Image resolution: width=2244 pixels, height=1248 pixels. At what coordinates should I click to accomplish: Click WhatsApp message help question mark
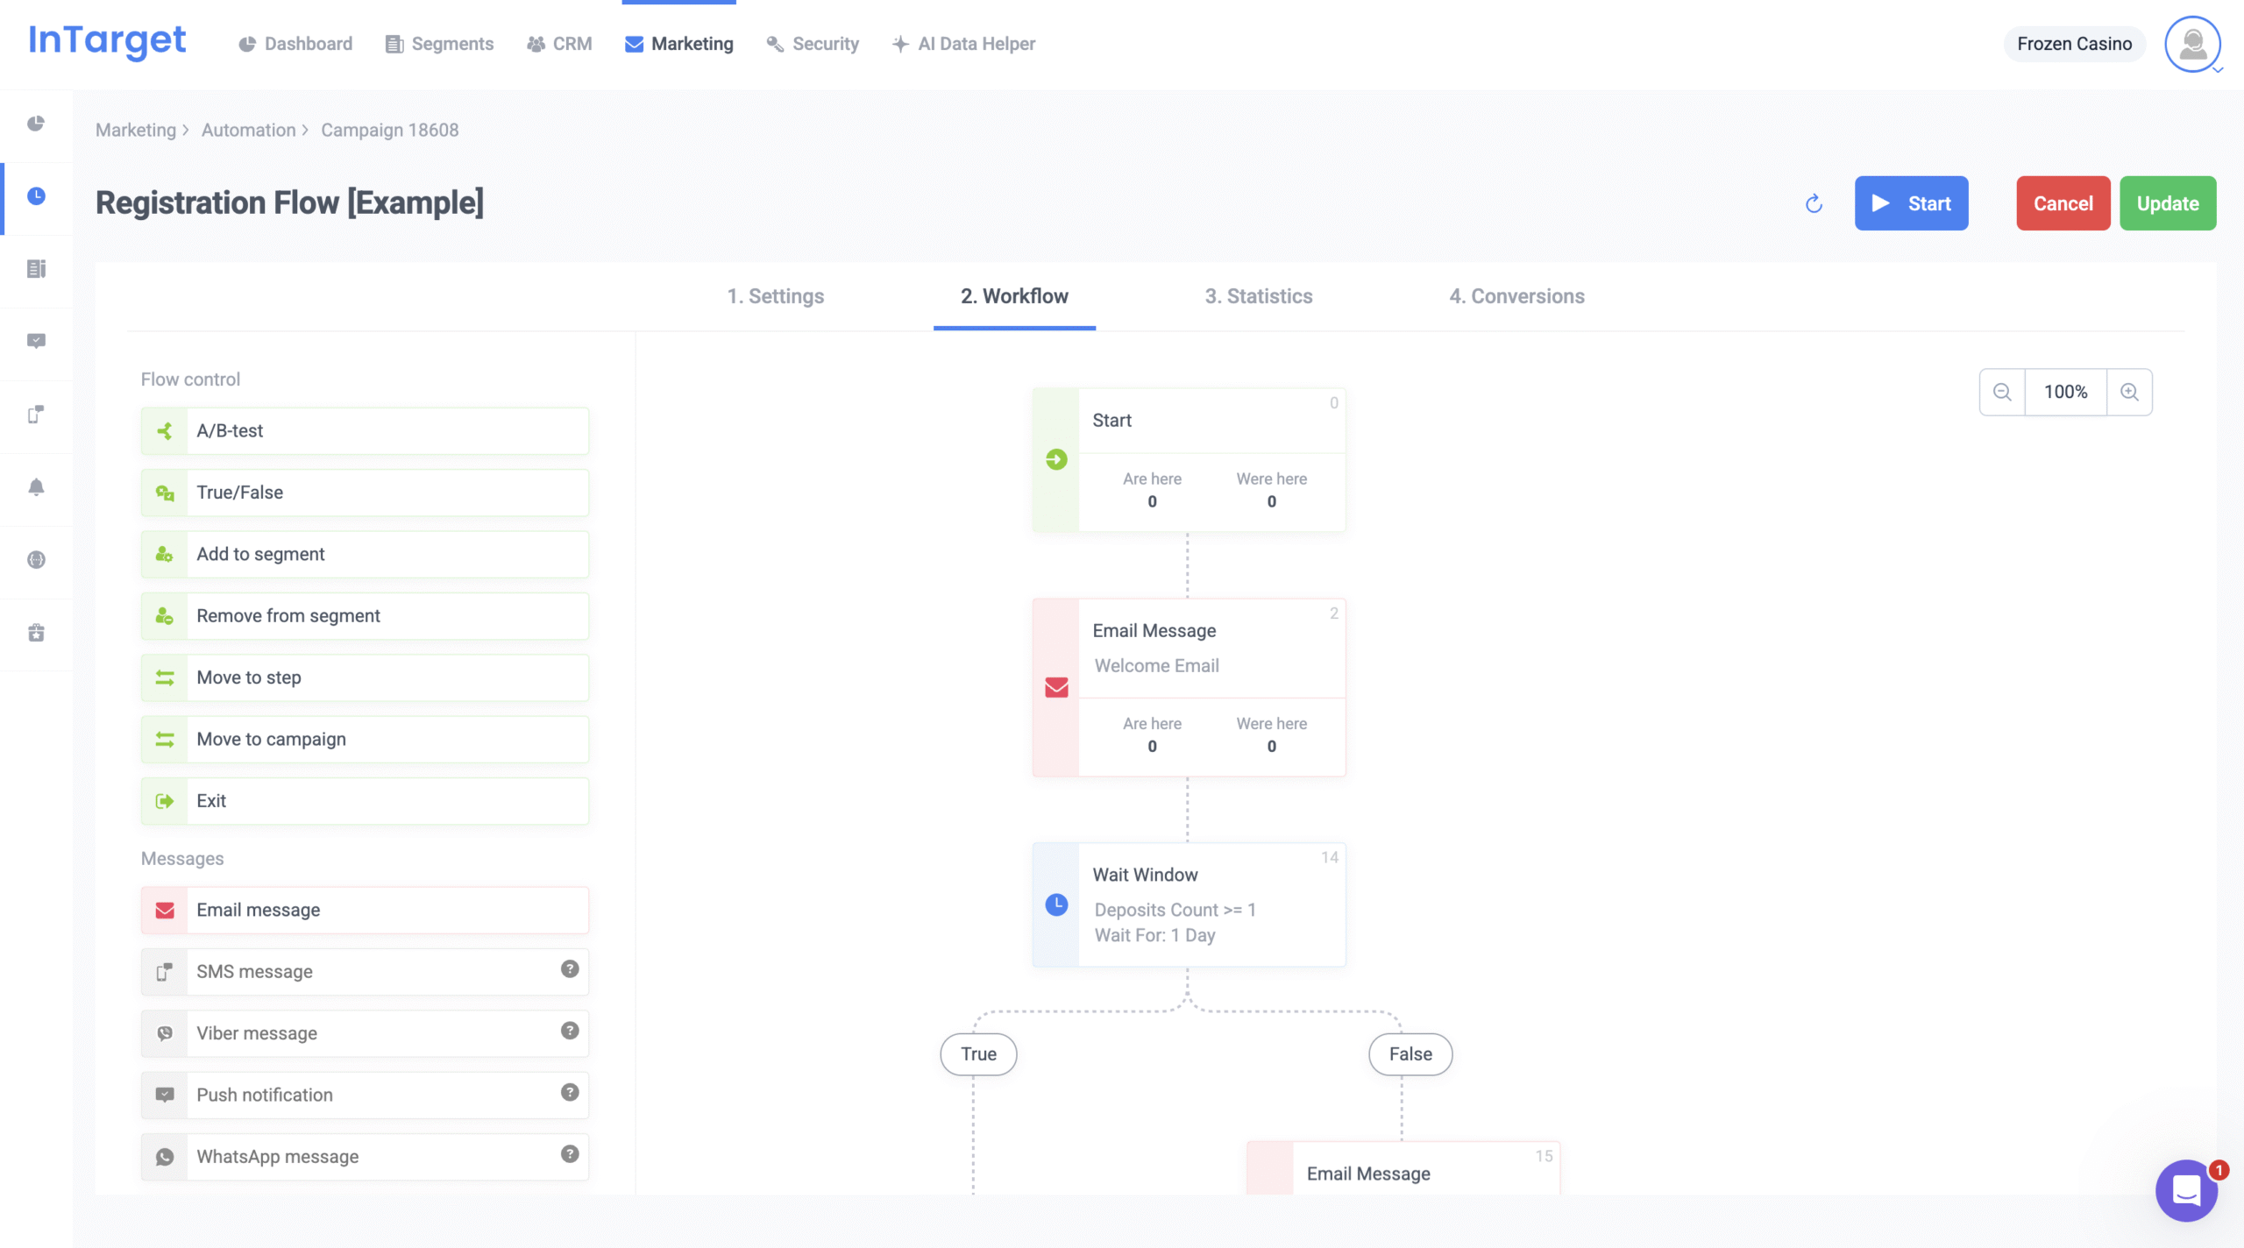coord(570,1154)
